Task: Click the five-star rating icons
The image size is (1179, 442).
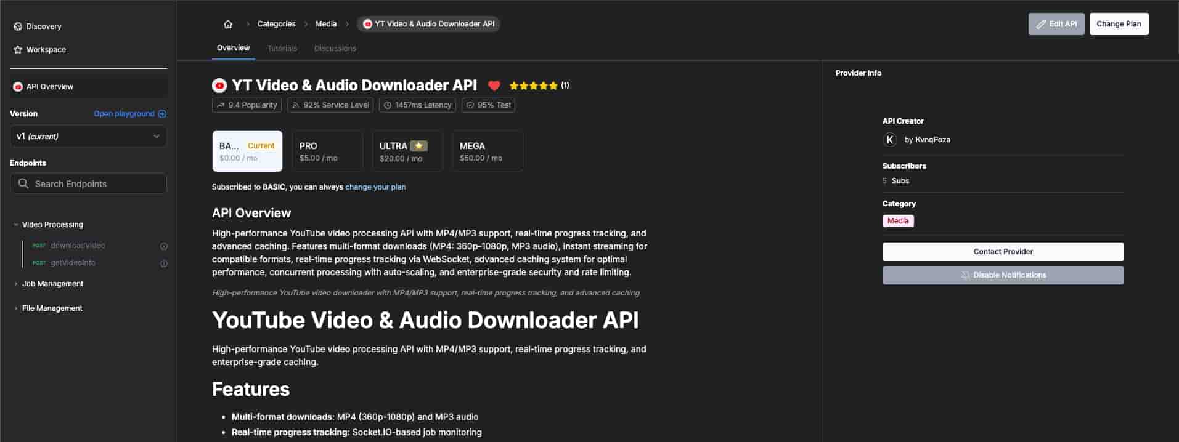Action: (x=534, y=86)
